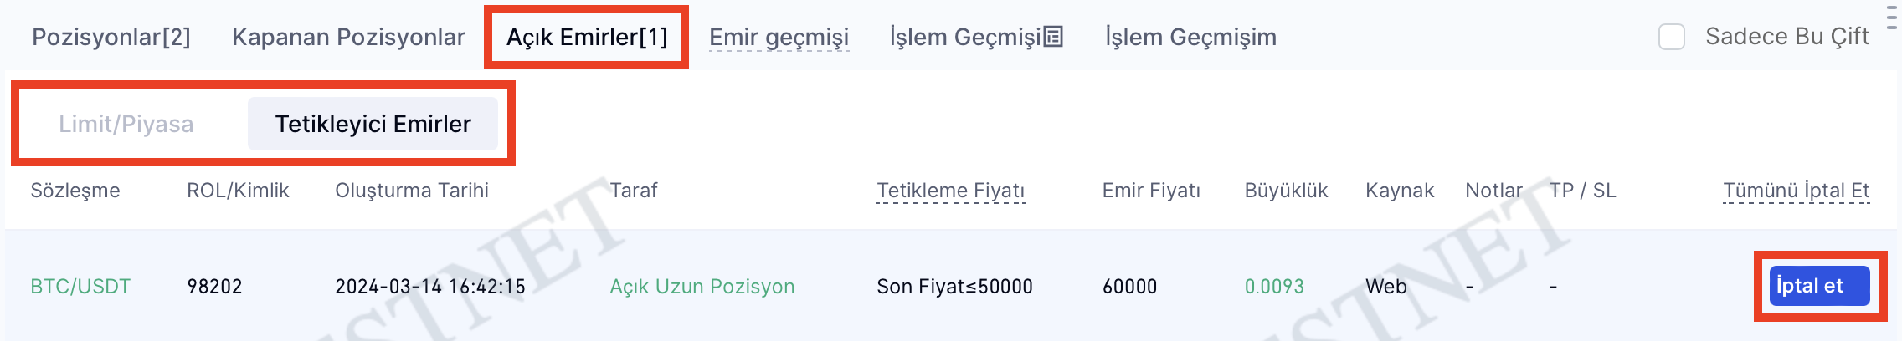Click the list icon beside İşlem Geçmişi
The width and height of the screenshot is (1902, 341).
pyautogui.click(x=1053, y=37)
